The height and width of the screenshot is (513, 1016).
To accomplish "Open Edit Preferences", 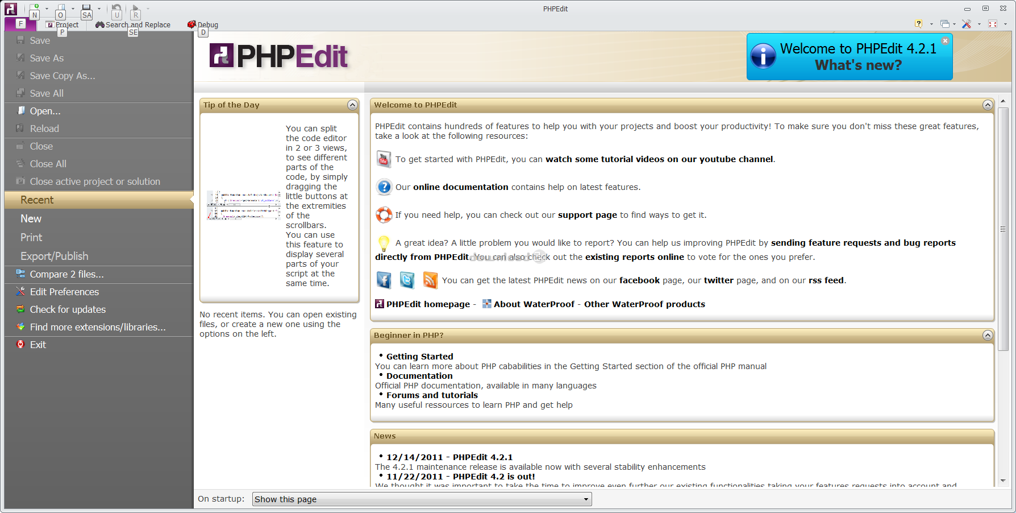I will coord(99,292).
